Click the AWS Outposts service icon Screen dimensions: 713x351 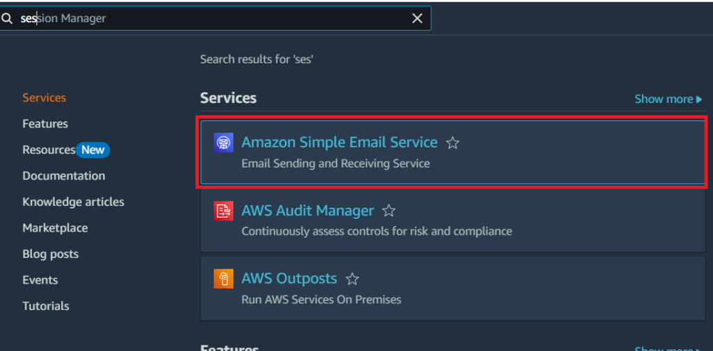224,279
